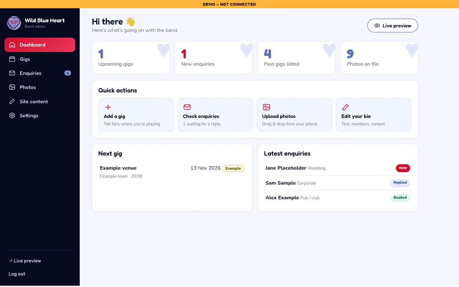The image size is (459, 287).
Task: Go to the Gigs page
Action: tap(40, 59)
